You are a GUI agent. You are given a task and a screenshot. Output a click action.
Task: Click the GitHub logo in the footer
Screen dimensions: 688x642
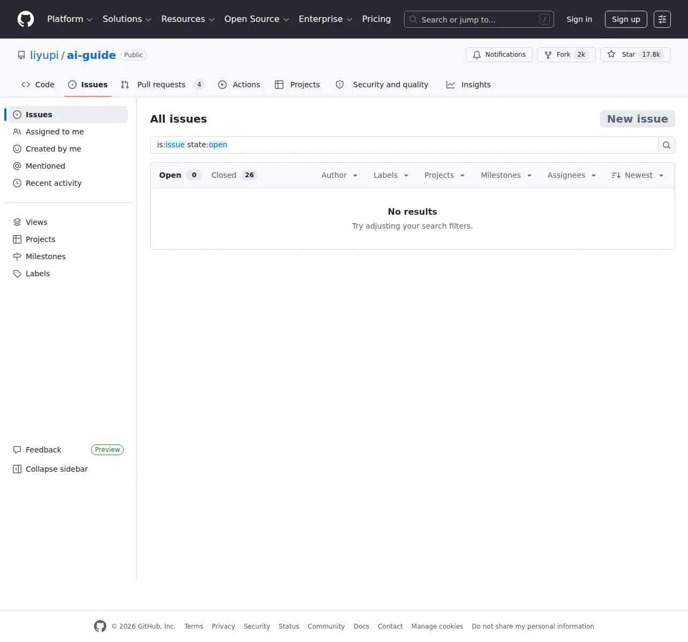pos(100,626)
